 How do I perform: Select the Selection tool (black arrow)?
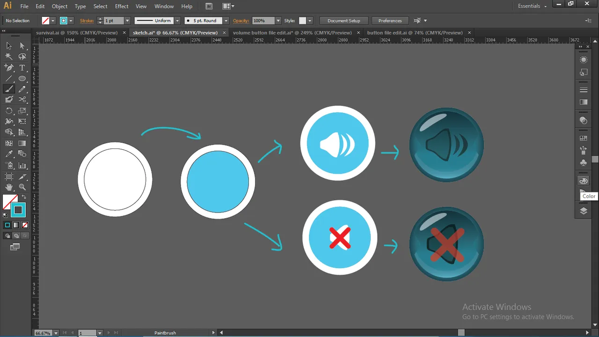coord(9,45)
